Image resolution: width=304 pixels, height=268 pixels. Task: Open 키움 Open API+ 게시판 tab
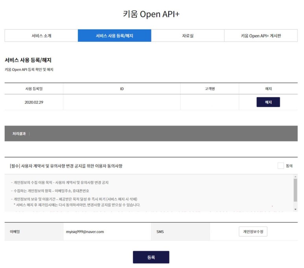[x=261, y=35]
